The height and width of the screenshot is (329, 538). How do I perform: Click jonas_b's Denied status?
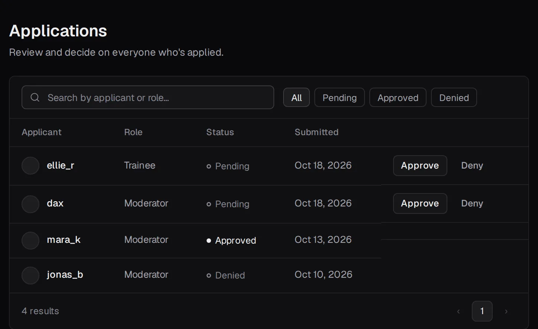[226, 276]
